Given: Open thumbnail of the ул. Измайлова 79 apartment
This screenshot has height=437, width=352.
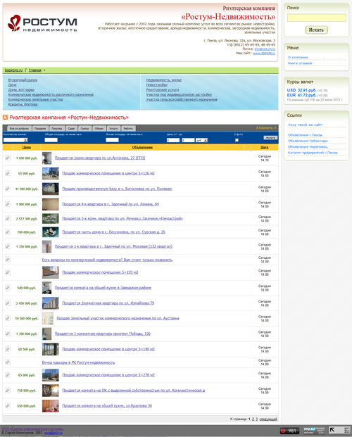Looking at the screenshot, I should 51,303.
